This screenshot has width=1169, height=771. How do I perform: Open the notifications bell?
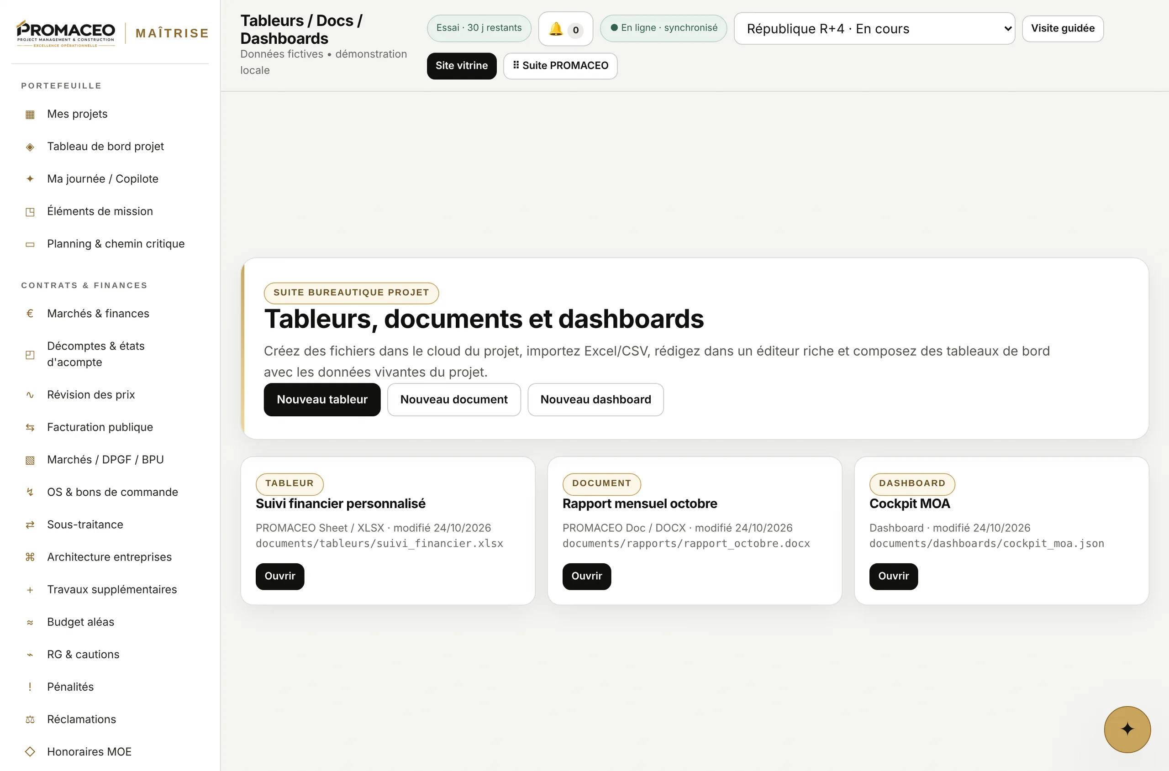point(566,29)
